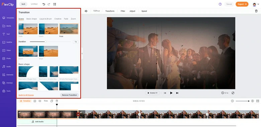Viewport: 261px width, 127px height.
Task: Delete scene using timeline trash icon
Action: [57, 101]
